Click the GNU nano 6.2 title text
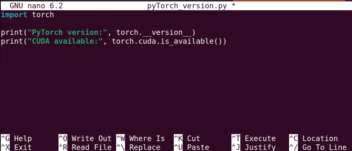 [36, 6]
